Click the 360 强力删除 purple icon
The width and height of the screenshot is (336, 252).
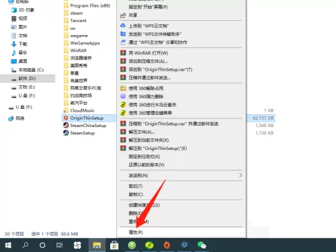(123, 96)
